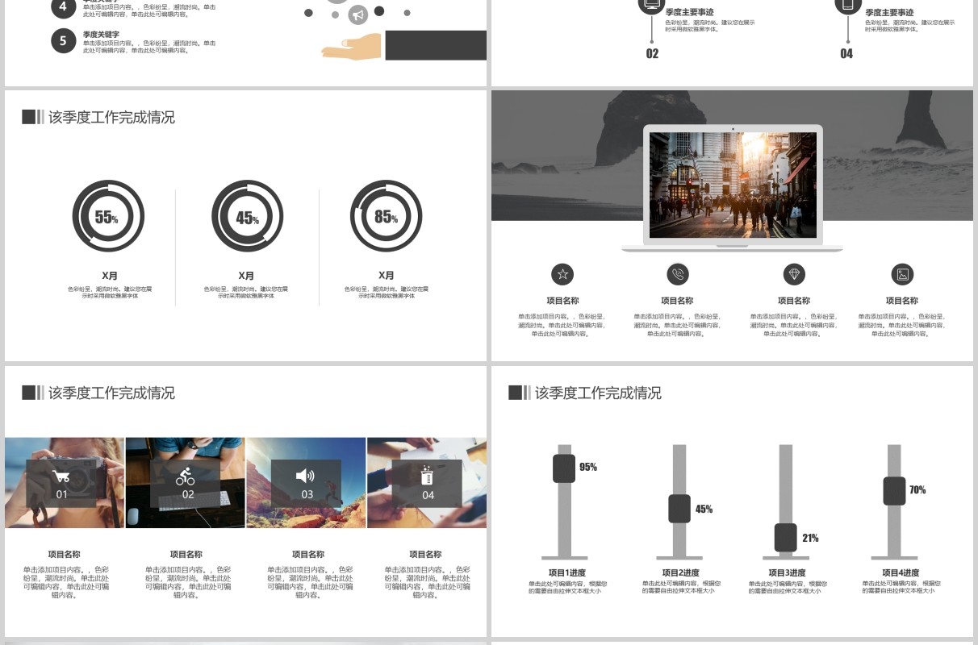This screenshot has height=645, width=978.
Task: Click the speaker volume icon on tile 03
Action: (x=306, y=476)
